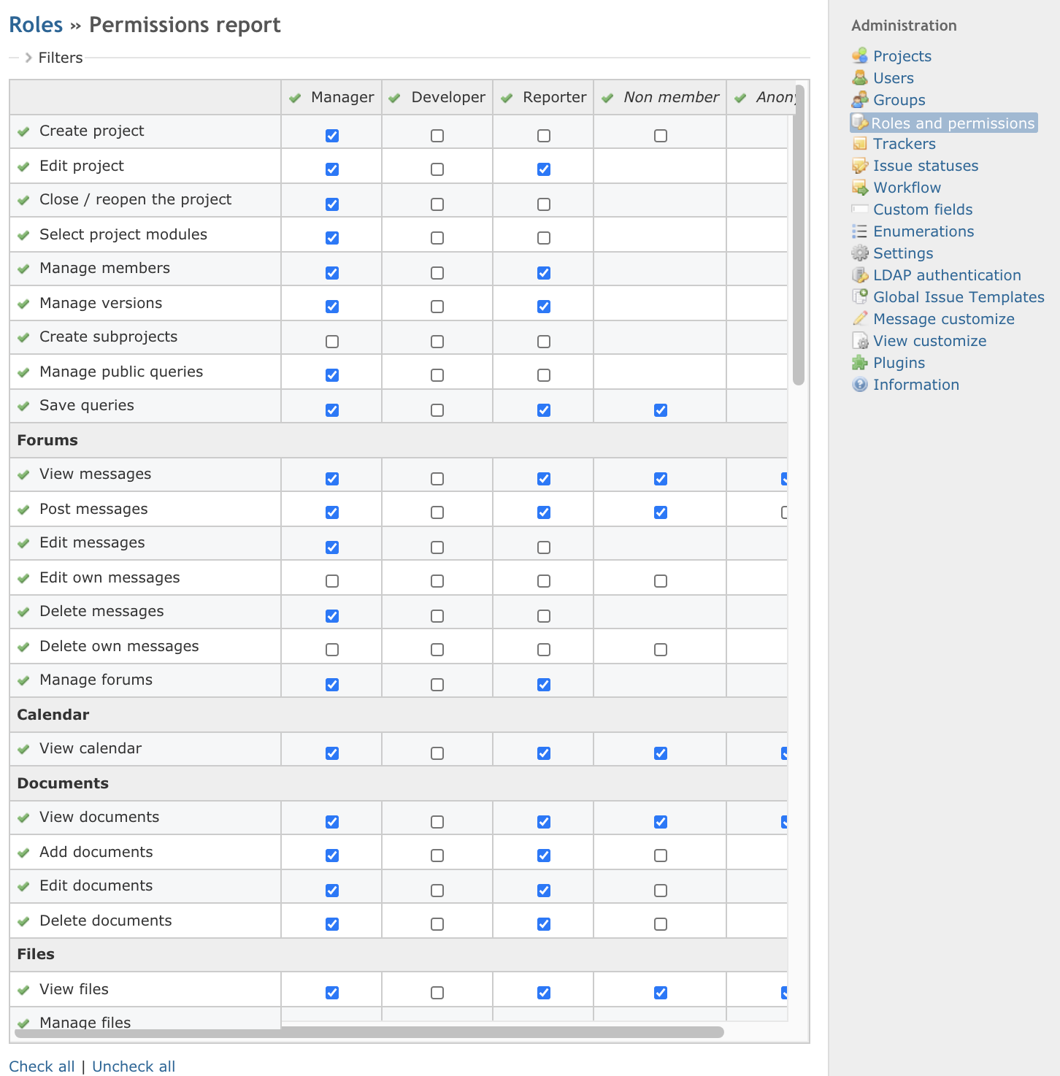Open Projects administration icon
This screenshot has width=1060, height=1076.
[860, 55]
